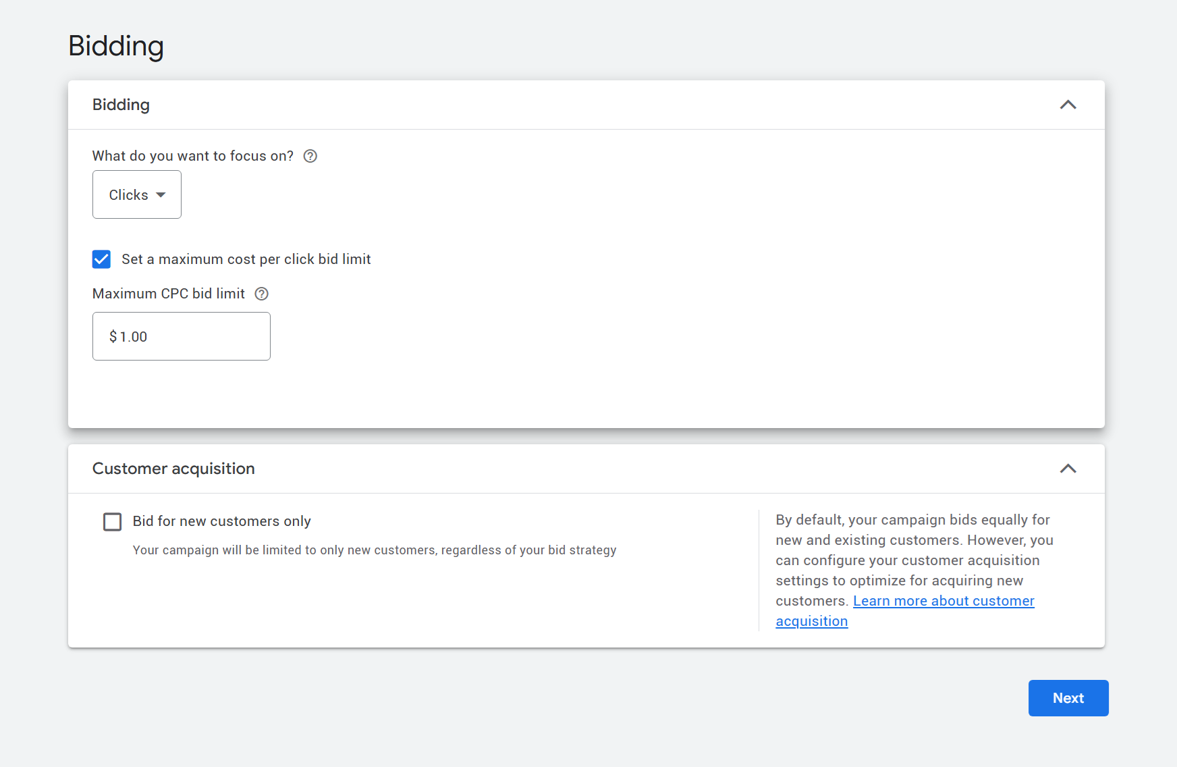Uncheck 'Set a maximum cost per click bid limit'

click(101, 259)
